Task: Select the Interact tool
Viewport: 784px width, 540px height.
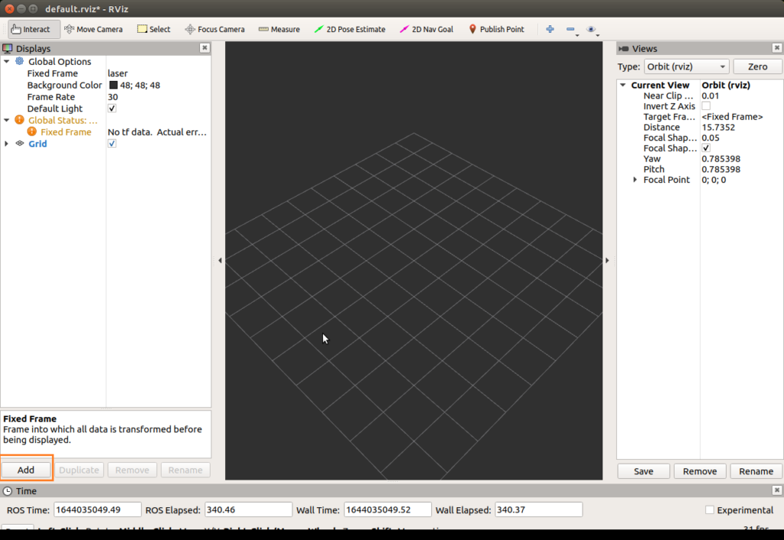Action: 32,28
